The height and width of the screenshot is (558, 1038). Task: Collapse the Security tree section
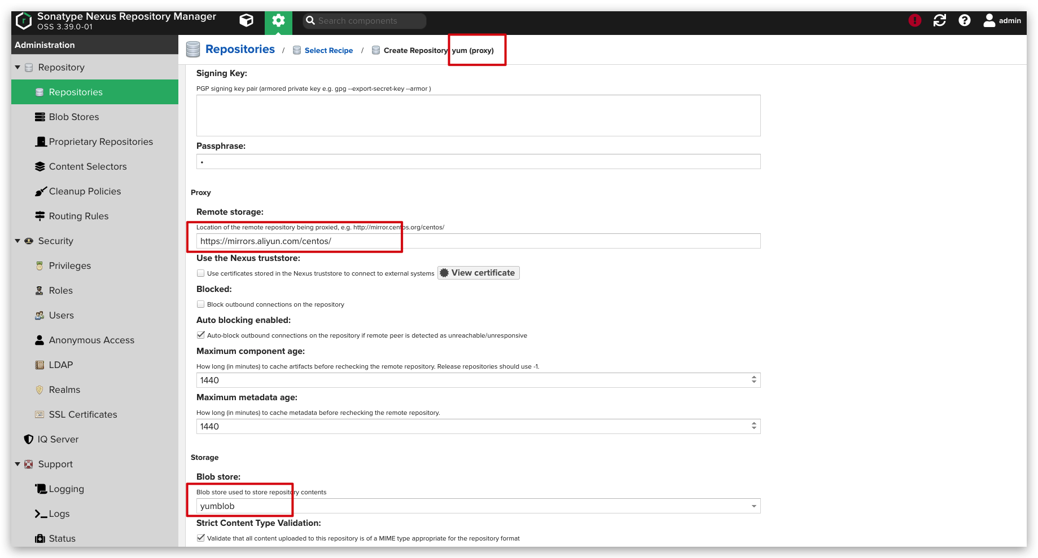[17, 241]
